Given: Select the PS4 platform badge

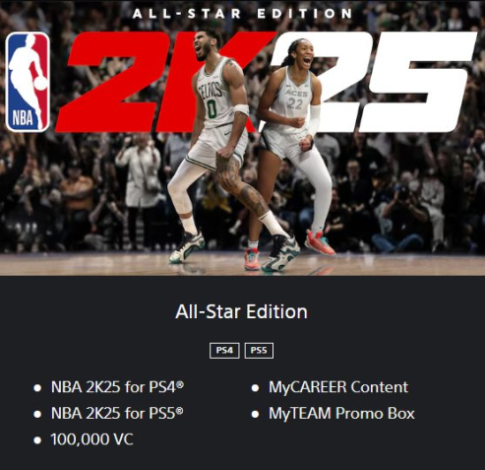Looking at the screenshot, I should pyautogui.click(x=224, y=351).
